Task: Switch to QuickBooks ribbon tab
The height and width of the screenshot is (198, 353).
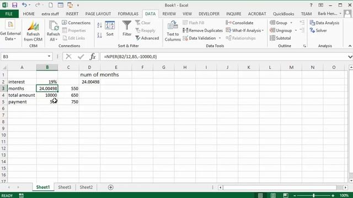Action: click(284, 14)
